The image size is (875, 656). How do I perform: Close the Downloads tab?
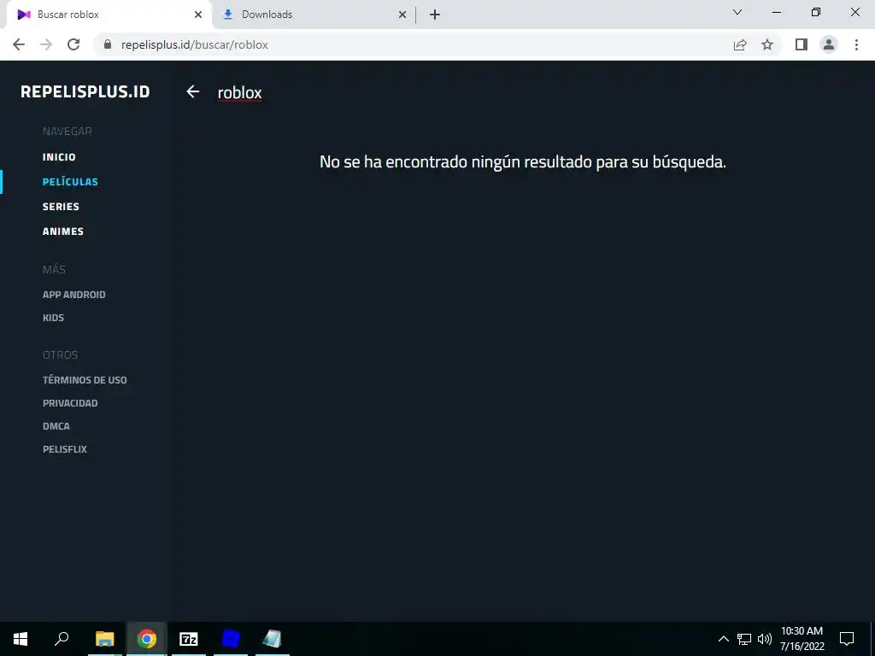click(402, 15)
